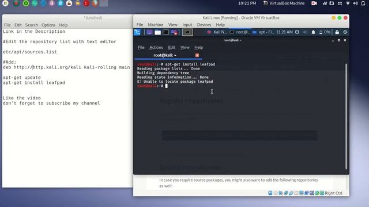Open the terminal Edit menu
369x207 pixels.
tap(172, 47)
